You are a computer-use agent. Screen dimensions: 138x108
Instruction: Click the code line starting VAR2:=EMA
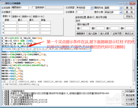pos(24,55)
